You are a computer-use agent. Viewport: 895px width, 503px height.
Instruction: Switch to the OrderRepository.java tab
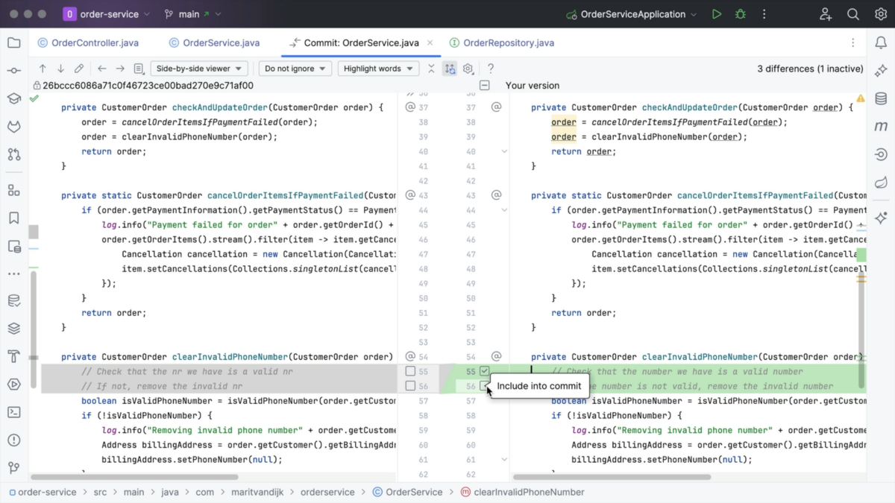pos(507,42)
